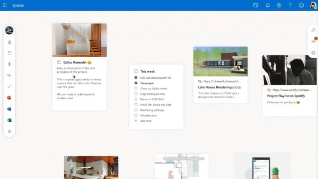The image size is (318, 179).
Task: Check off Research LEED Plan
Action: (136, 99)
